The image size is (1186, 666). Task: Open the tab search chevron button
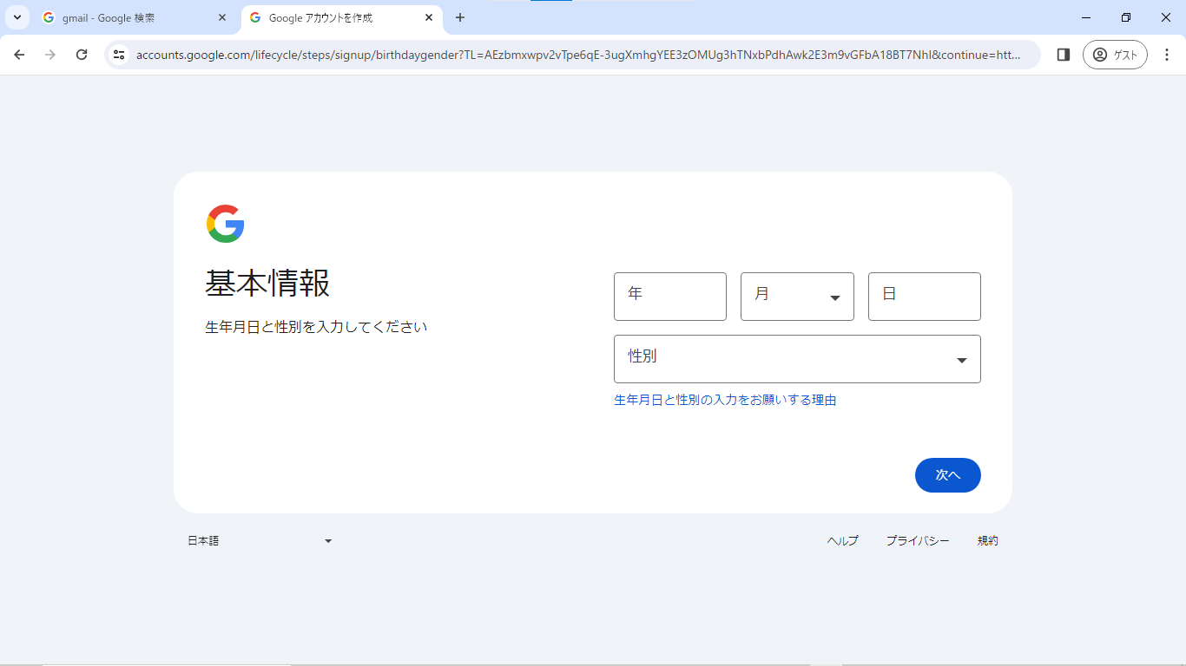(16, 17)
